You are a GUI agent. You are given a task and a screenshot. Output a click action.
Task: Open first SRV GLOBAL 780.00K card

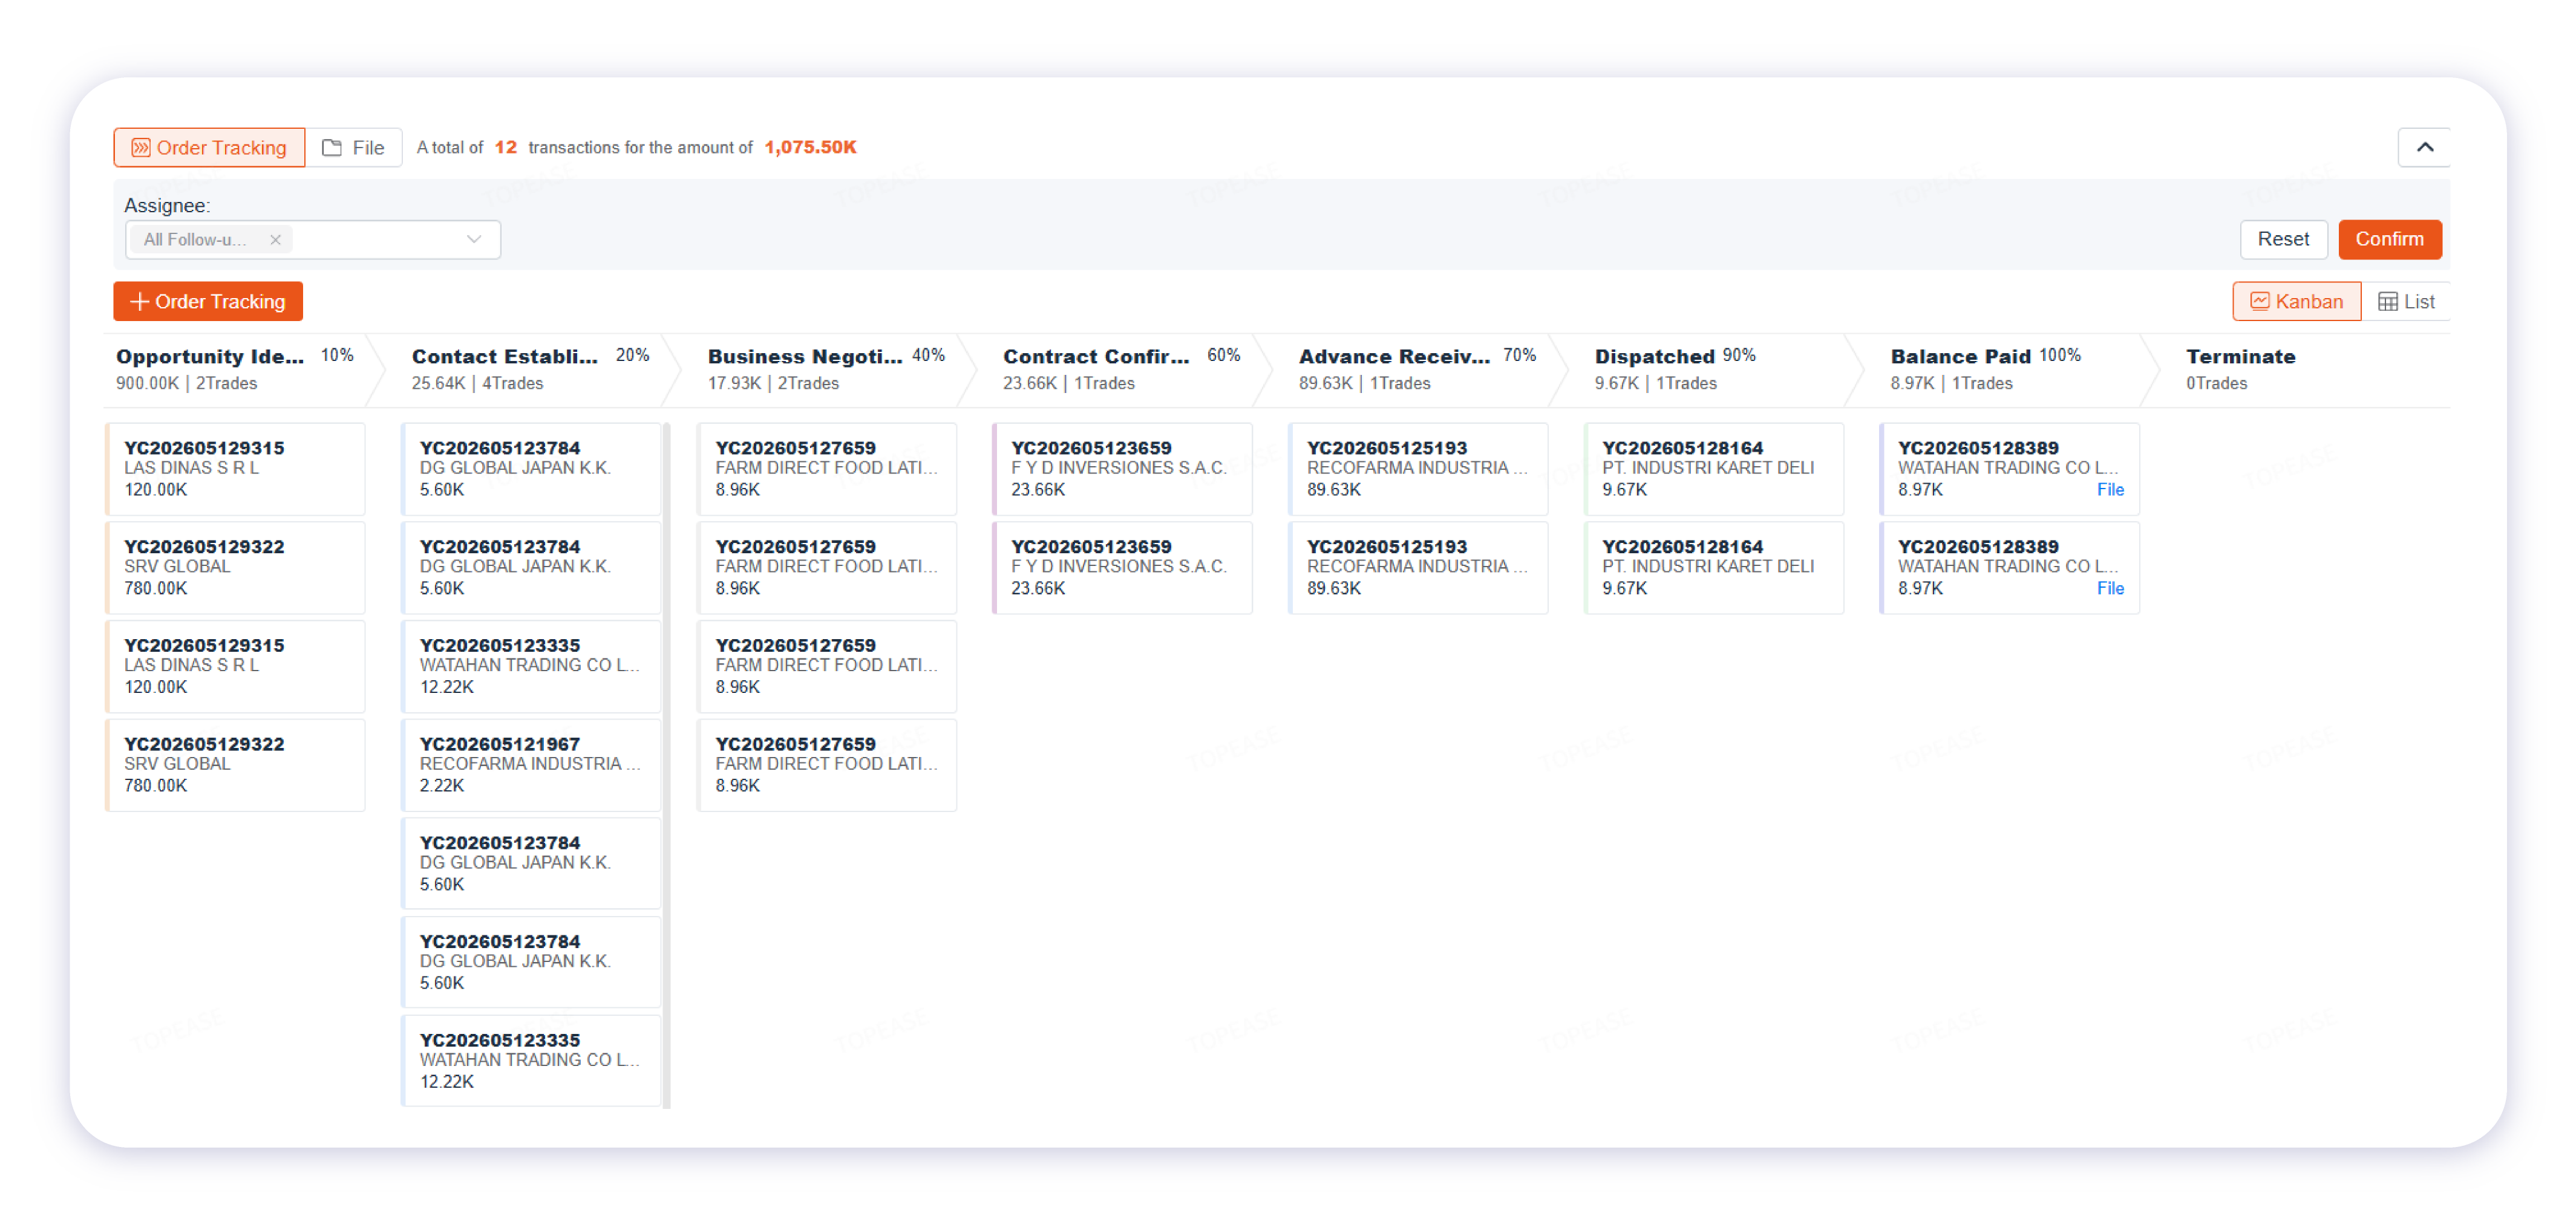[236, 568]
